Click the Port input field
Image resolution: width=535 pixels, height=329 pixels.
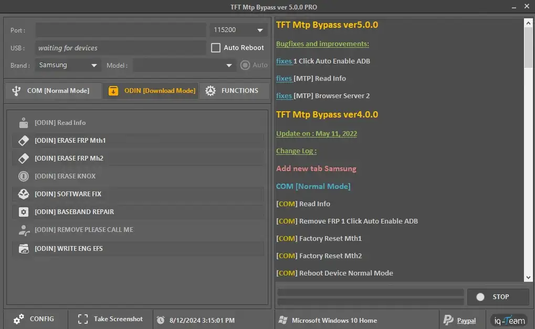[x=121, y=30]
